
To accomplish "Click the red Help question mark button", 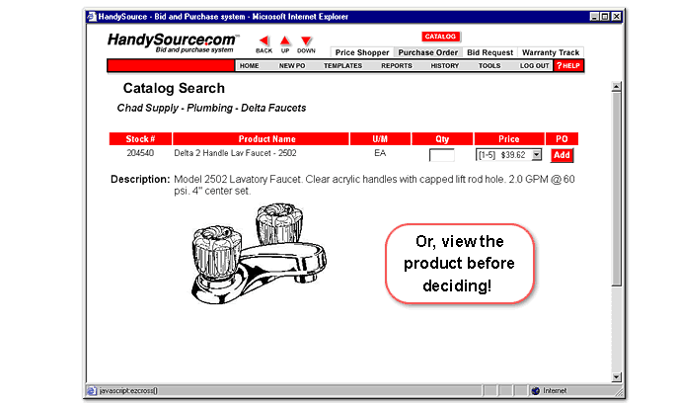I will pos(566,65).
